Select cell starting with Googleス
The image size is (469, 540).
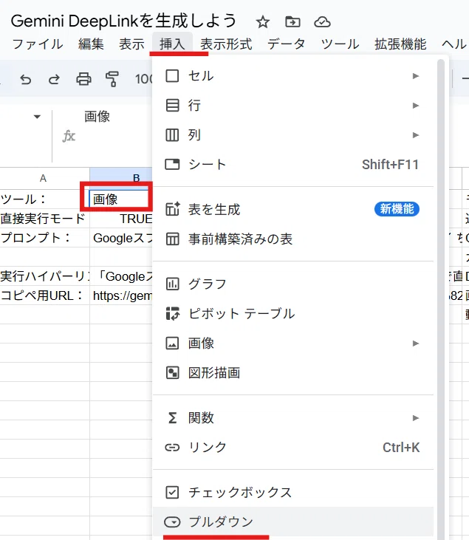[121, 238]
